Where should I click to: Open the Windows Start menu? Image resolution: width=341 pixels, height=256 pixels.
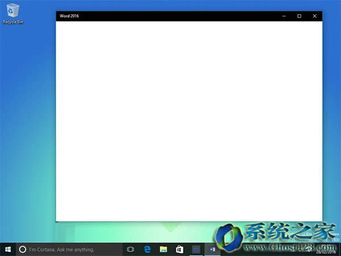click(x=8, y=249)
